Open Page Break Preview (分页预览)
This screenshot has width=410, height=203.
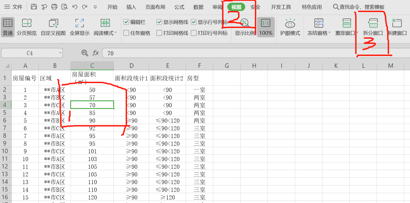pyautogui.click(x=27, y=27)
